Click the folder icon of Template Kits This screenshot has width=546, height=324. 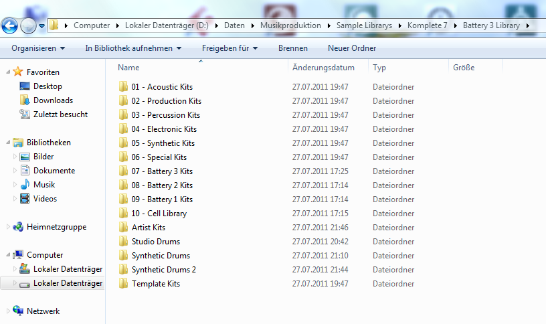(x=123, y=283)
